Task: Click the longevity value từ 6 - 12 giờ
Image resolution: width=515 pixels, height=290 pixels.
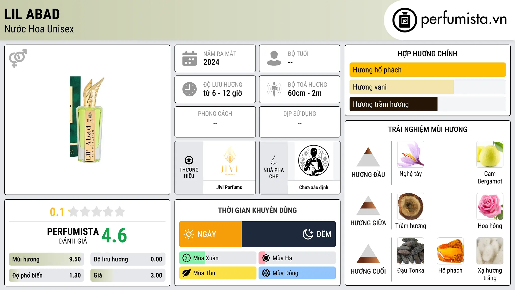Action: click(x=223, y=93)
